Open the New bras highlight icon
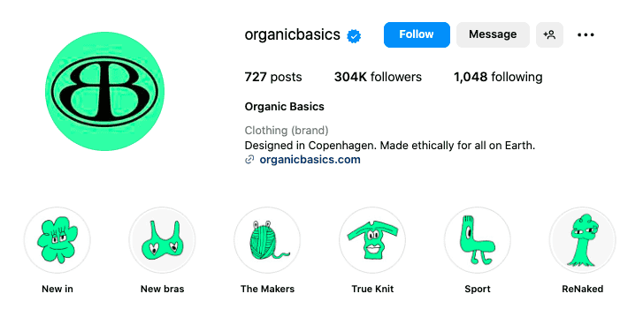 tap(163, 240)
